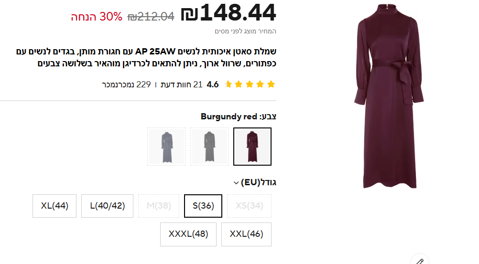Click the 229 sold count text
479x264 pixels.
coord(126,84)
